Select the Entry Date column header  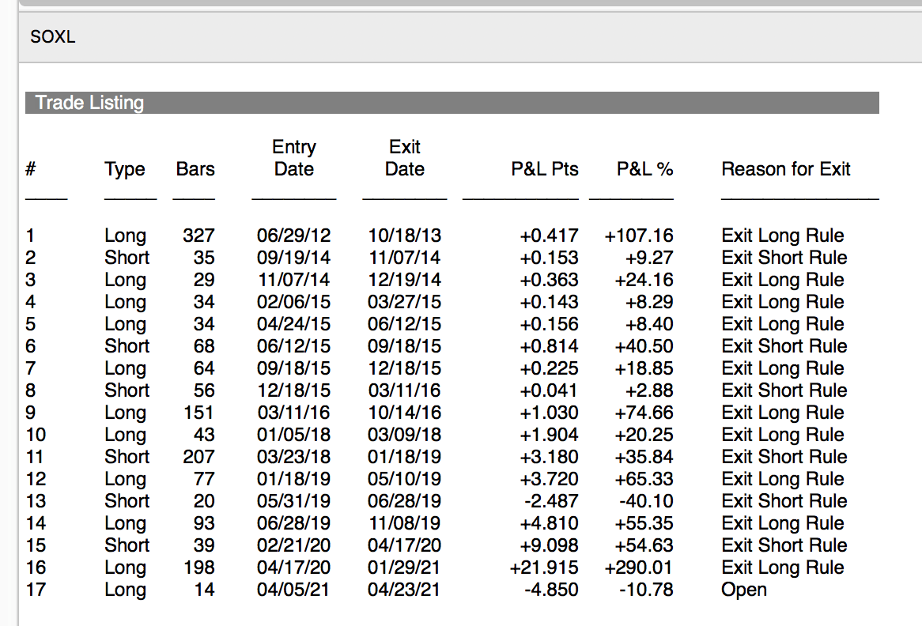(x=294, y=158)
